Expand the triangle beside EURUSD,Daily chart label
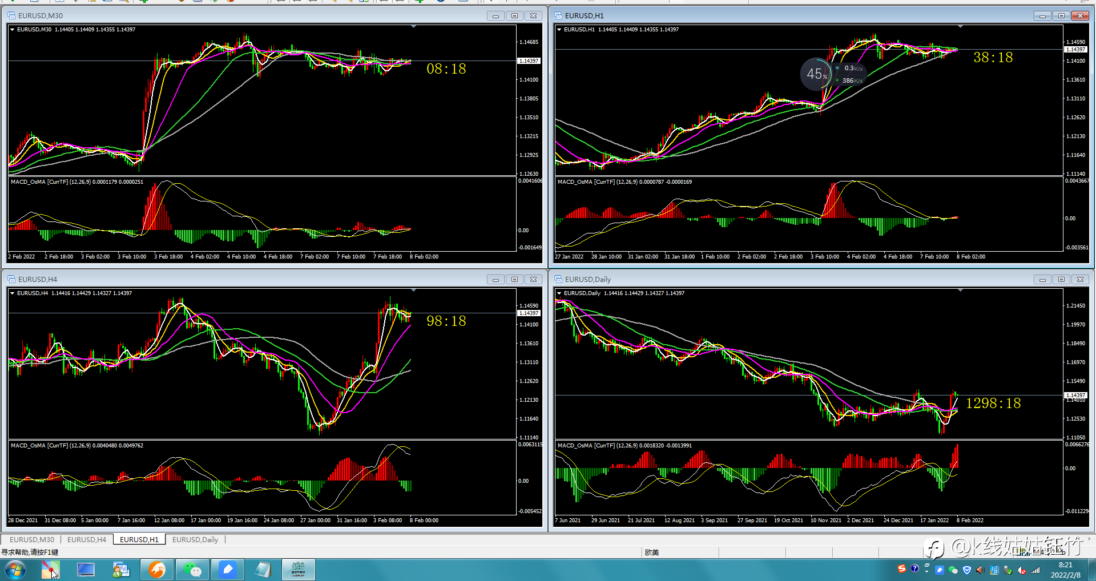This screenshot has width=1096, height=581. point(559,293)
